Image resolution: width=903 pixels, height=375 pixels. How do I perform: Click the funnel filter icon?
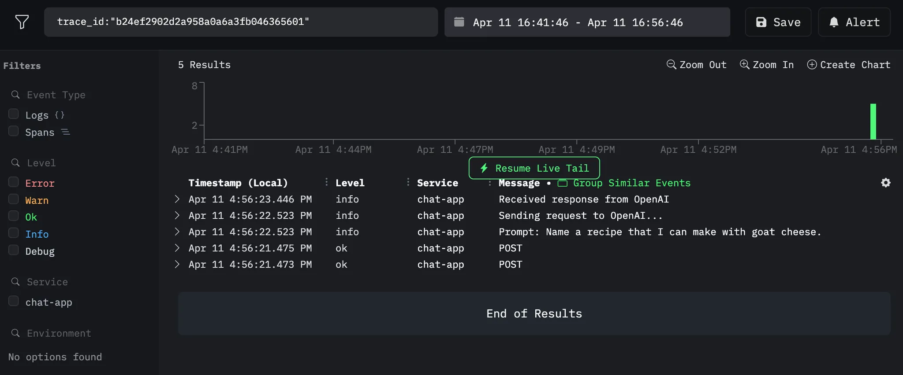22,22
